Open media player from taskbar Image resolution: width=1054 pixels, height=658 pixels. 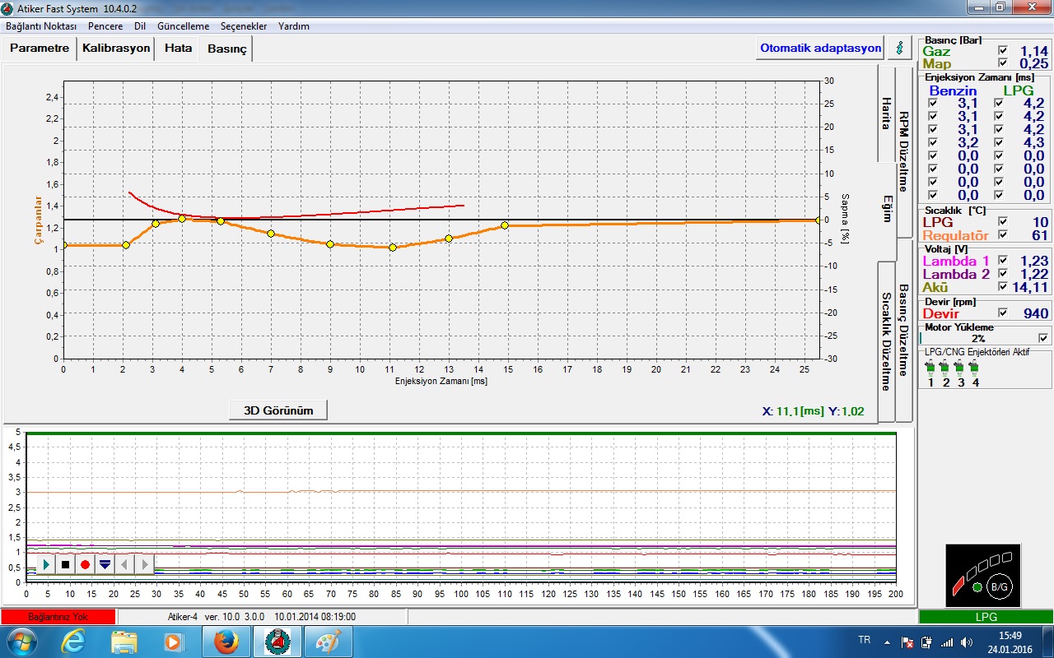(x=175, y=642)
